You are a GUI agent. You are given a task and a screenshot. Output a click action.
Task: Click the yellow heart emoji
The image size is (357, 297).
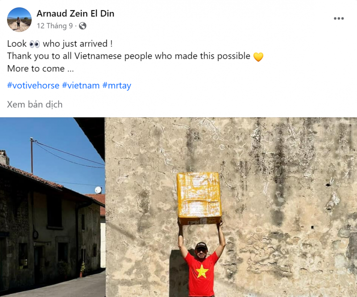point(258,57)
